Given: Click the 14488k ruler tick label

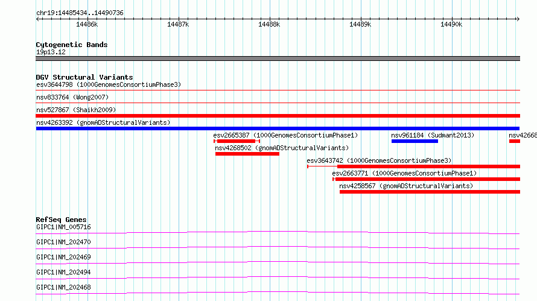Looking at the screenshot, I should [269, 24].
